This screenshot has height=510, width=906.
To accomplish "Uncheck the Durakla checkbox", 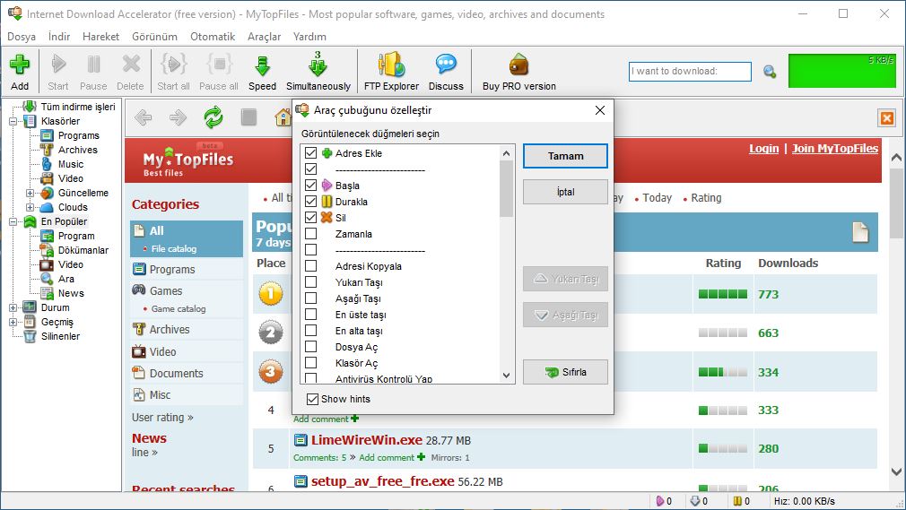I will coord(311,202).
